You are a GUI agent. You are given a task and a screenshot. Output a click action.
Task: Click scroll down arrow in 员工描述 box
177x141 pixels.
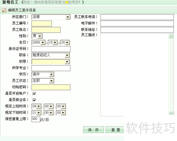coord(171,114)
